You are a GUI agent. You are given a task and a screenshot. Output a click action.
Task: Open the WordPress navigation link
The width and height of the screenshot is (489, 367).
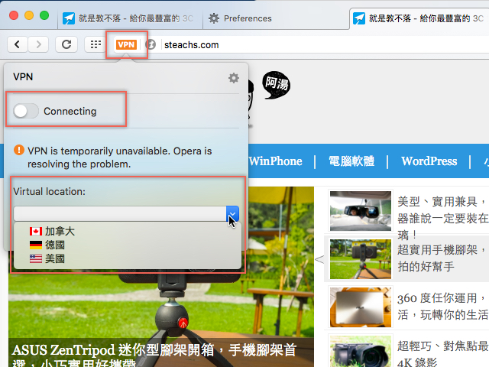click(x=429, y=161)
